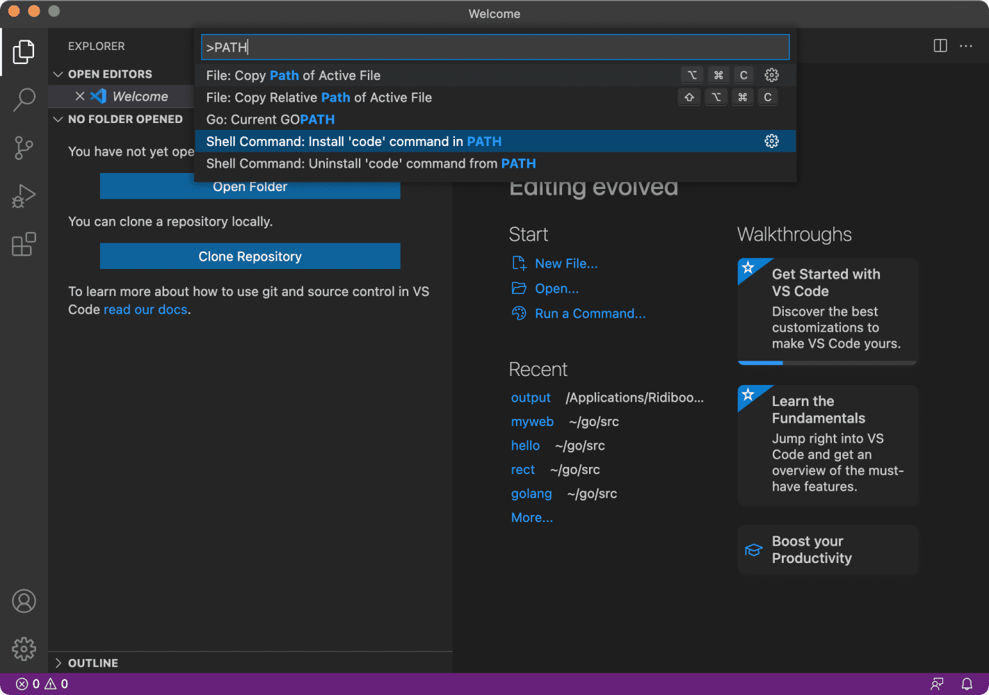989x695 pixels.
Task: Open the Search view icon
Action: (24, 100)
